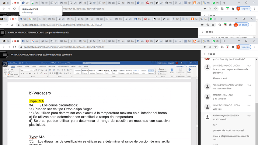Click Alejandro Alcalde Conejo's chat avatar
The width and height of the screenshot is (258, 145).
coord(207,87)
